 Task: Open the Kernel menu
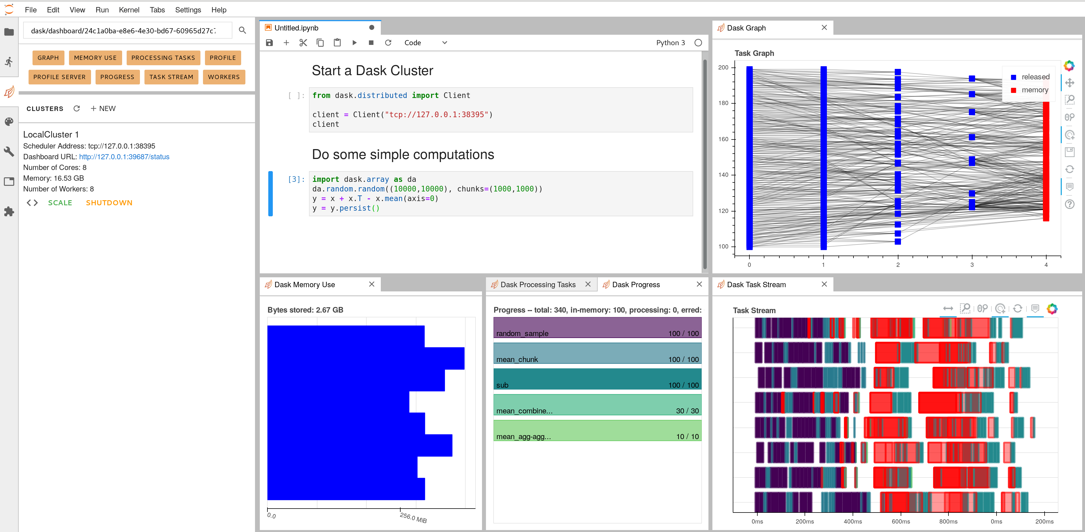(x=128, y=10)
